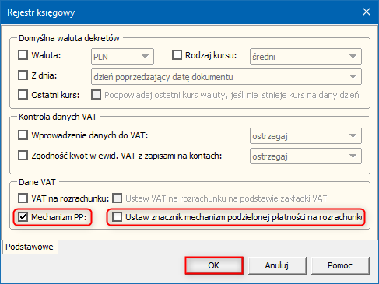
Task: Toggle the Ostatni kurs checkbox
Action: pyautogui.click(x=23, y=95)
